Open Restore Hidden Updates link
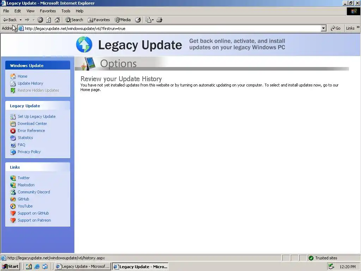This screenshot has height=271, width=361. pos(38,90)
